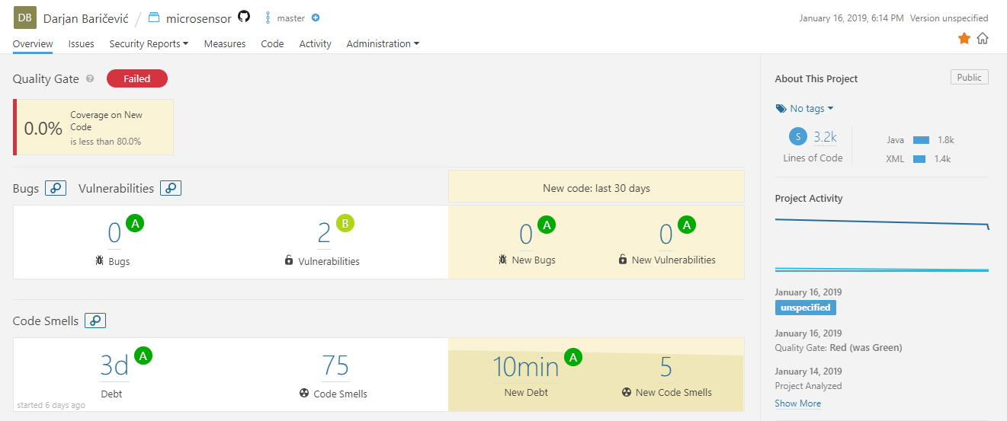
Task: Click the Bugs link icon
Action: click(x=56, y=188)
